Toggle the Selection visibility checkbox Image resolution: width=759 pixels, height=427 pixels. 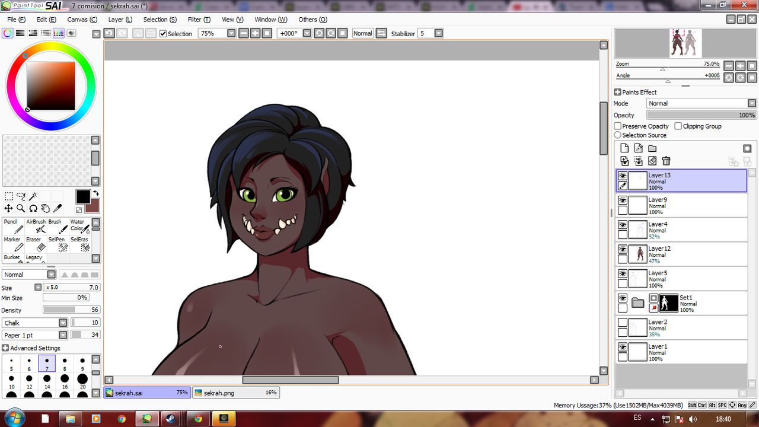163,34
